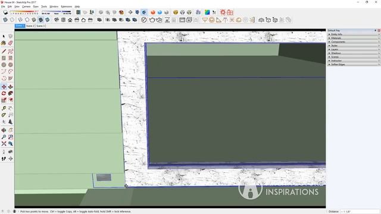Choose the Rectangle tool

tap(4, 58)
